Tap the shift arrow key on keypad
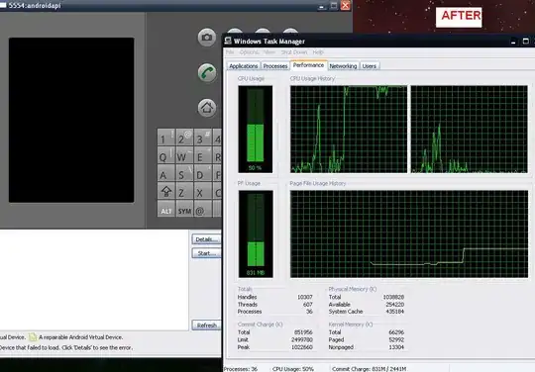The image size is (535, 372). tap(166, 191)
